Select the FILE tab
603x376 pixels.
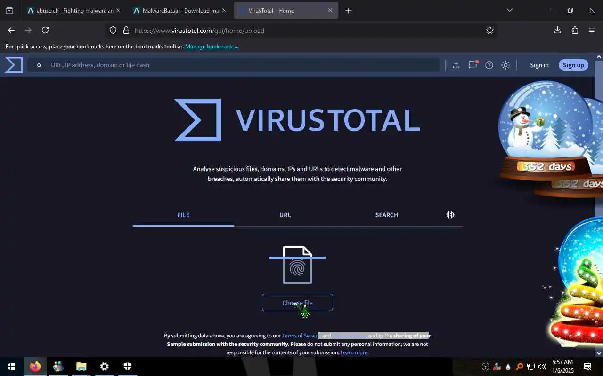(183, 215)
